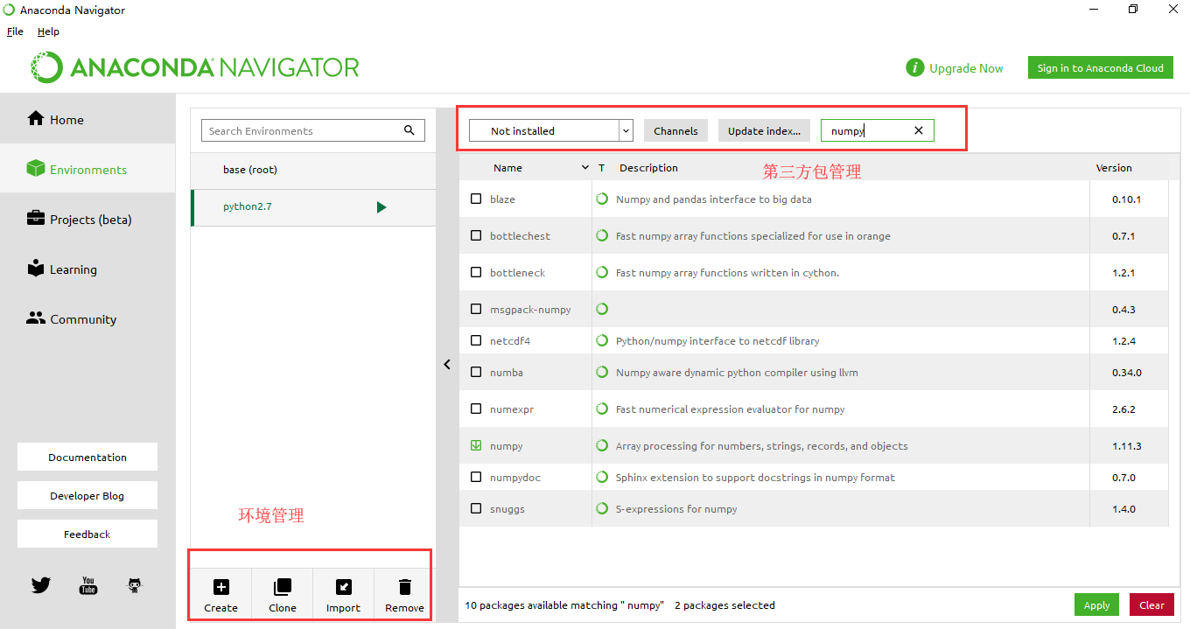
Task: Check the blaze package checkbox
Action: pos(476,199)
